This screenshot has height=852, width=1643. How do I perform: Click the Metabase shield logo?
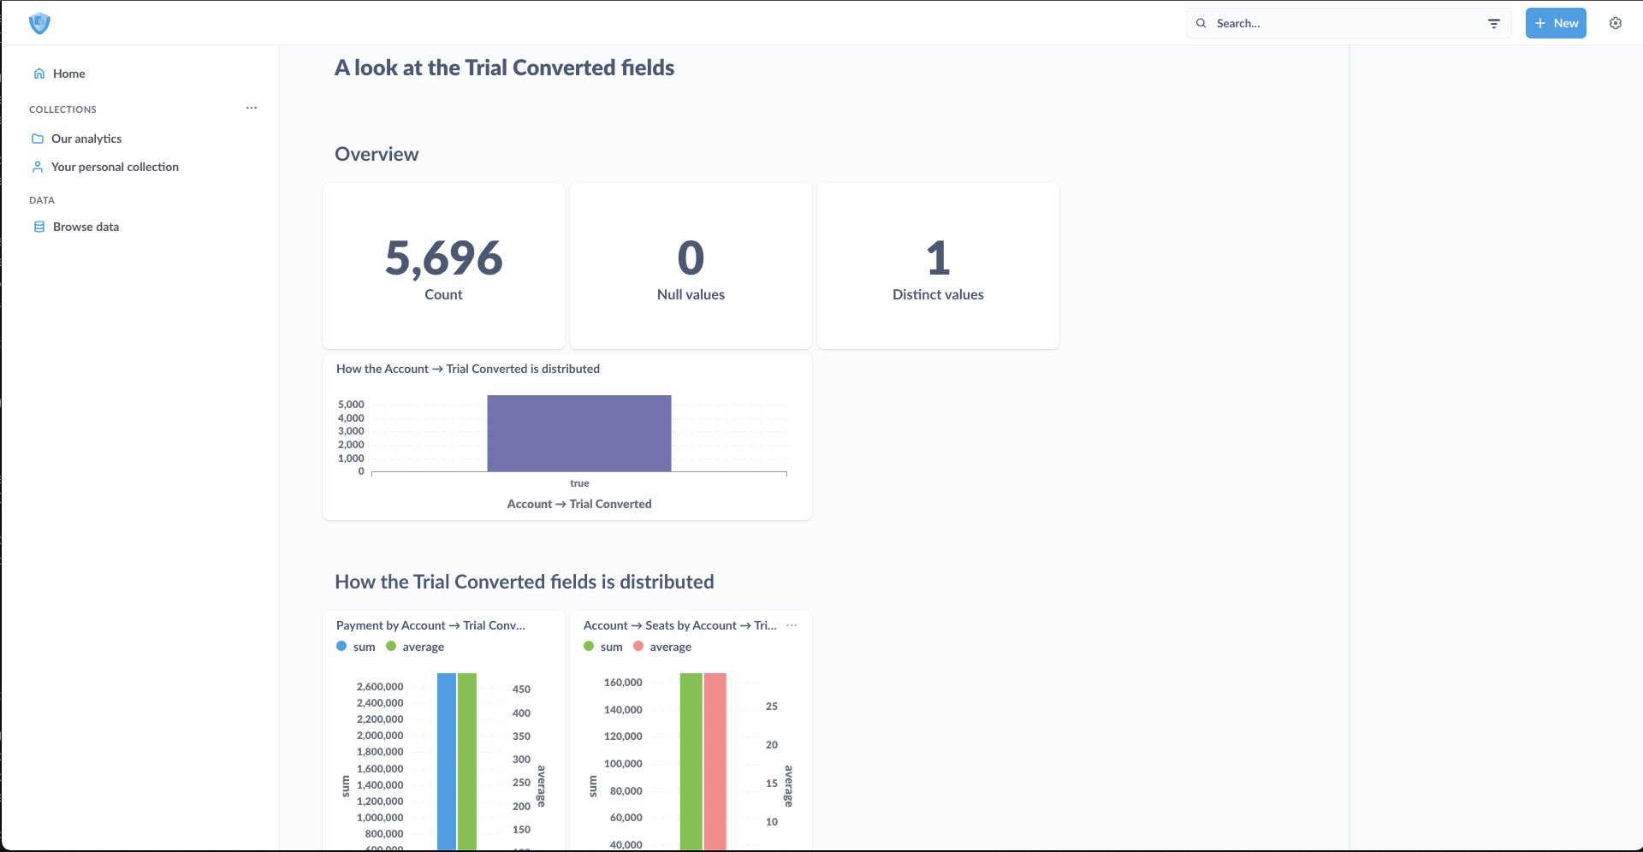pyautogui.click(x=39, y=23)
